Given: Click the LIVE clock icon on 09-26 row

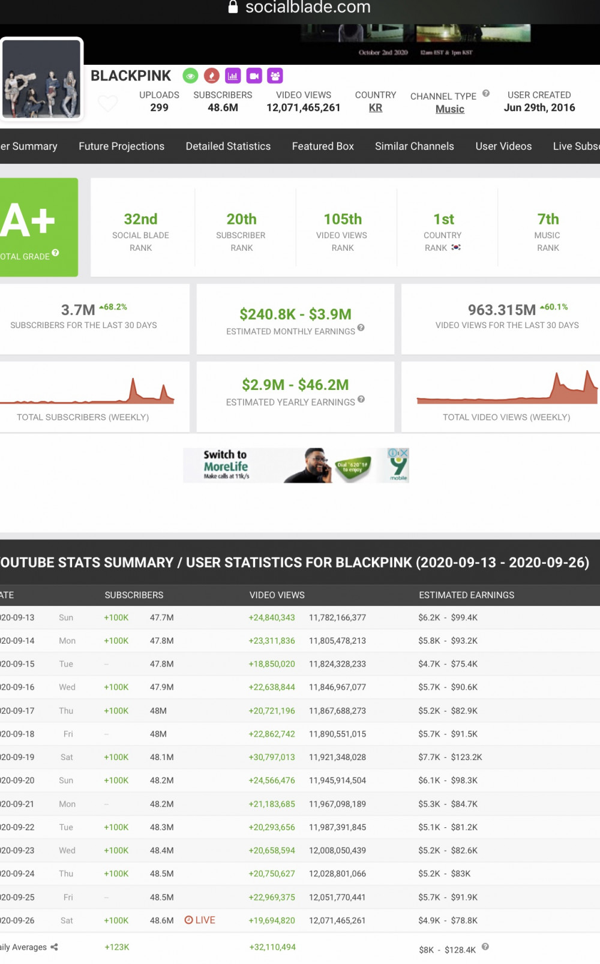Looking at the screenshot, I should pyautogui.click(x=188, y=920).
